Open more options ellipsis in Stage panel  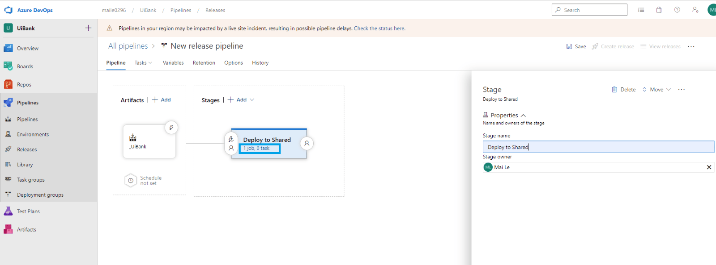pyautogui.click(x=682, y=90)
